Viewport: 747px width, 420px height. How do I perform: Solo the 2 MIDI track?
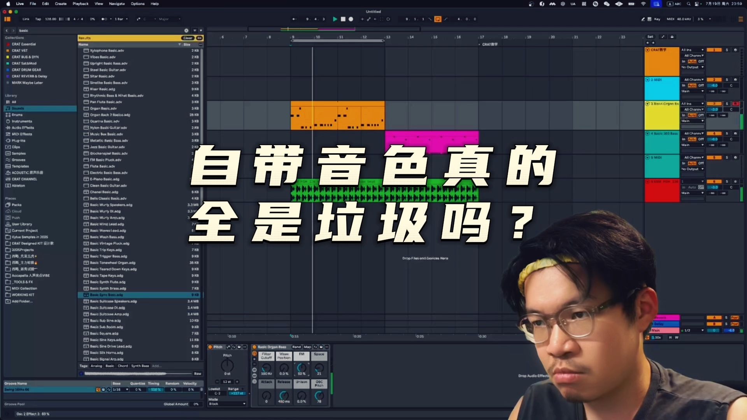pyautogui.click(x=727, y=80)
